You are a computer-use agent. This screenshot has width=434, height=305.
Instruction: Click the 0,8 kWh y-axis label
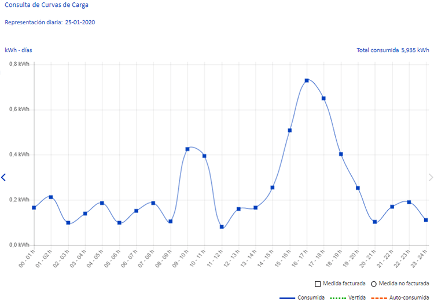click(19, 64)
